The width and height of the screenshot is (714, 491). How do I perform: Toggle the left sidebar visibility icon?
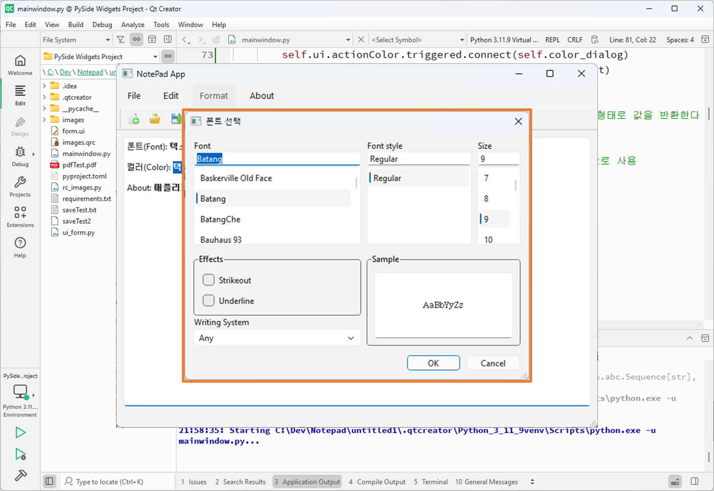[50, 481]
